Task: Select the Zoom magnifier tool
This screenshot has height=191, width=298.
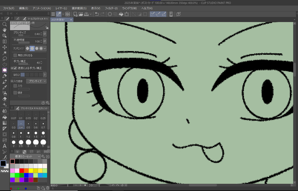Action: coord(4,24)
